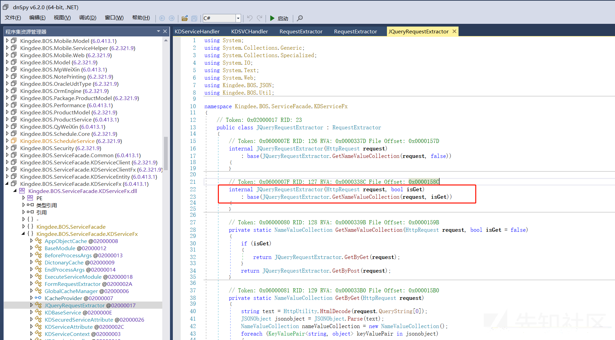The width and height of the screenshot is (615, 340).
Task: Click the 启动 start button label
Action: [x=283, y=18]
